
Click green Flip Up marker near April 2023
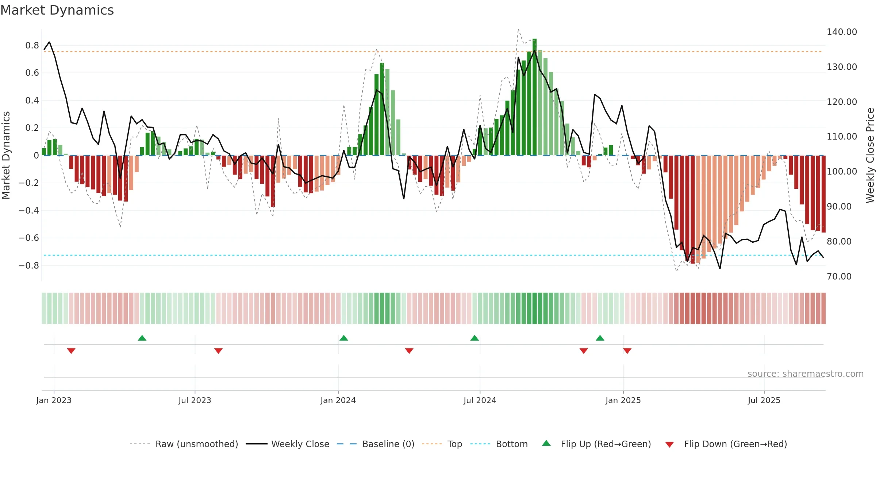coord(142,338)
